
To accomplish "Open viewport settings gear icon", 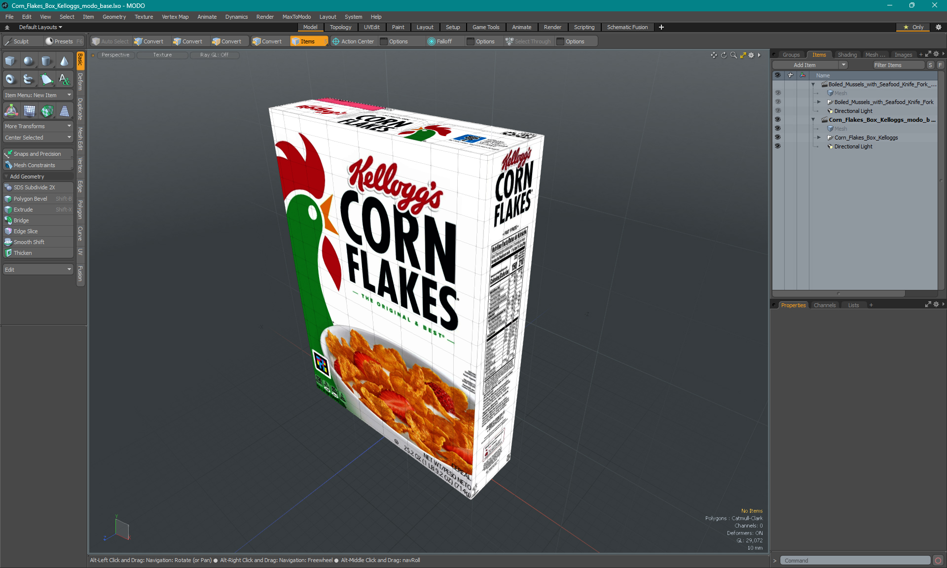I will [x=751, y=55].
